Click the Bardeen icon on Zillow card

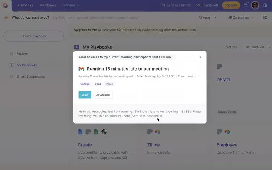150,132
